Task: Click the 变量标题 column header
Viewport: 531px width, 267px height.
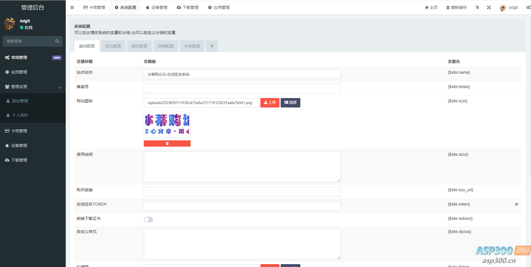Action: click(x=85, y=61)
